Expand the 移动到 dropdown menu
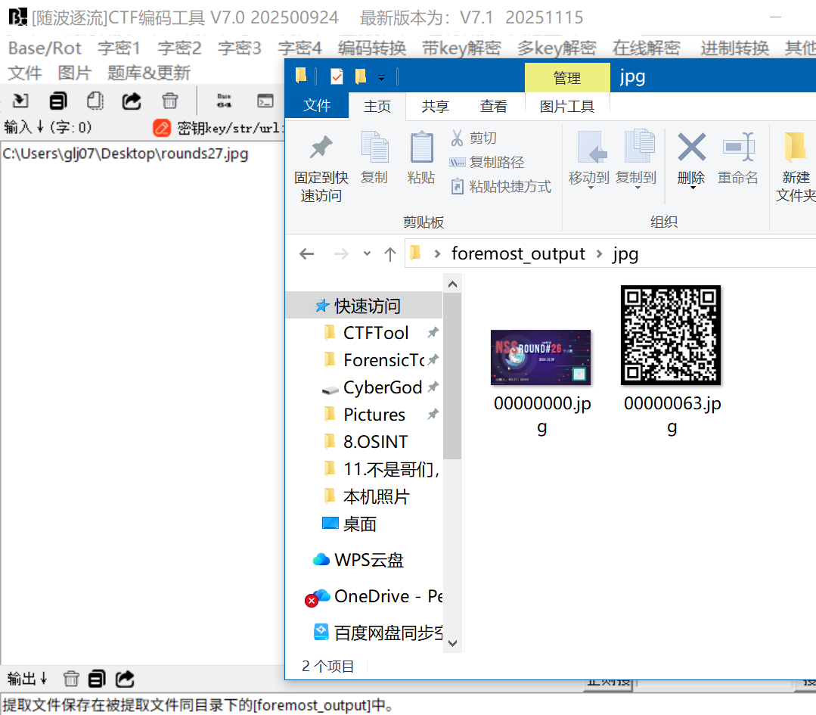This screenshot has height=715, width=816. point(590,188)
